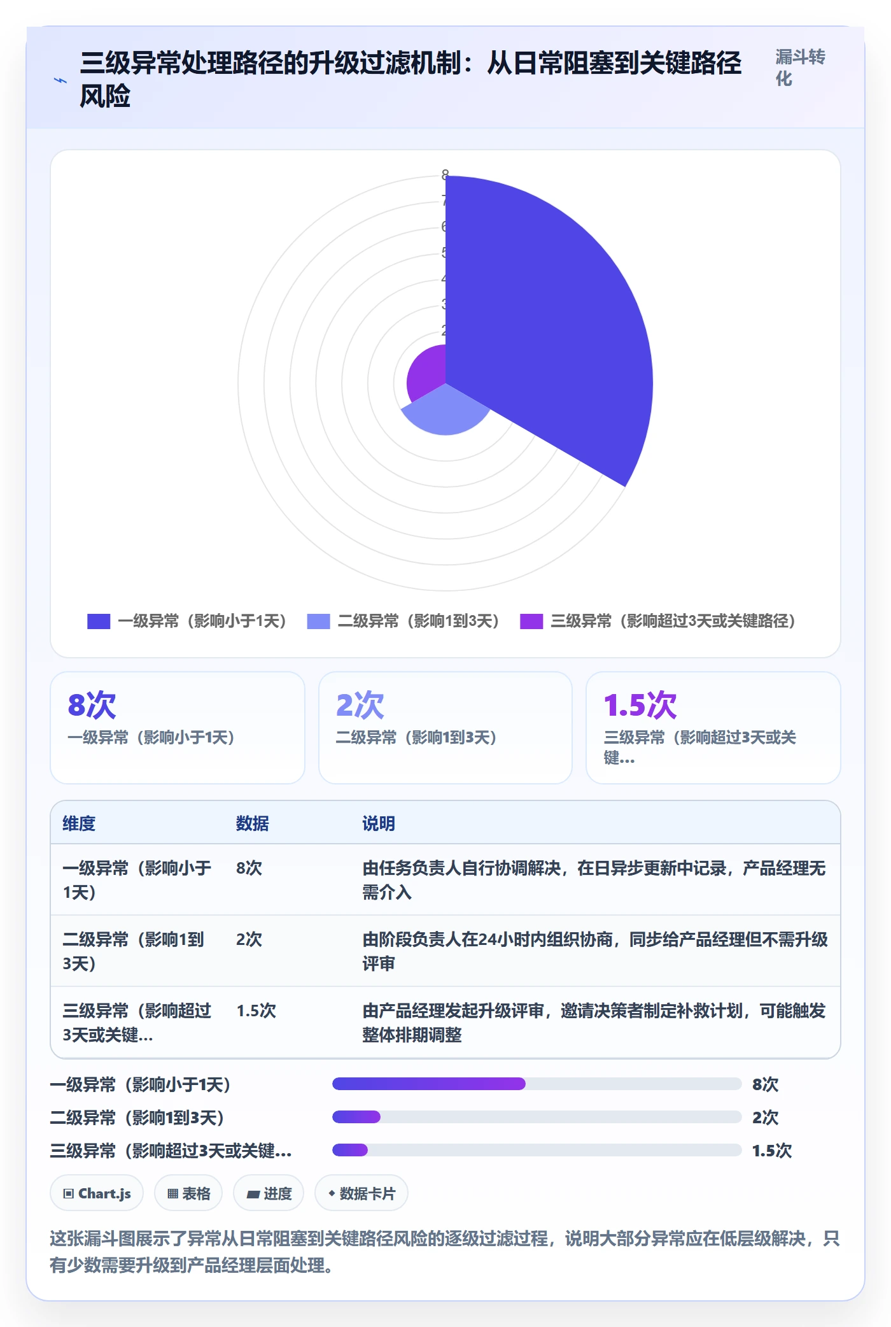Click the 表格 tag chip

tap(188, 1193)
